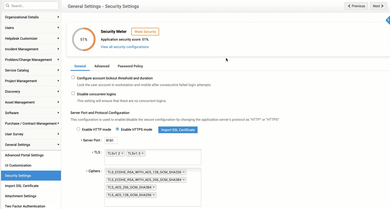Remove the TLS_AES_128_GCM_SHA256 cipher
This screenshot has width=390, height=209.
point(154,195)
